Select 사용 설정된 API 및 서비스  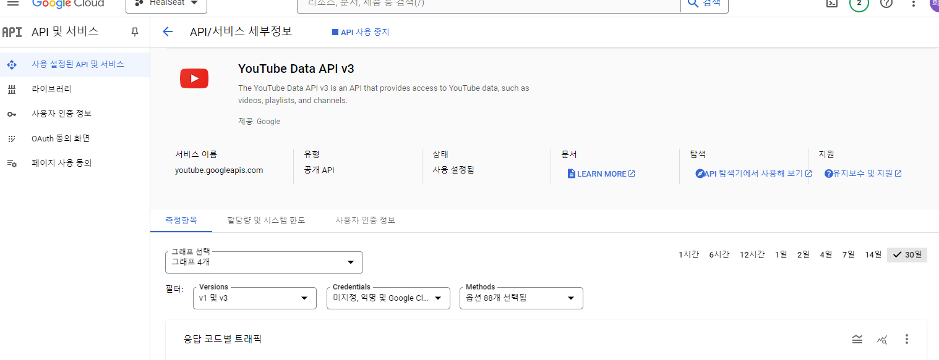tap(74, 64)
